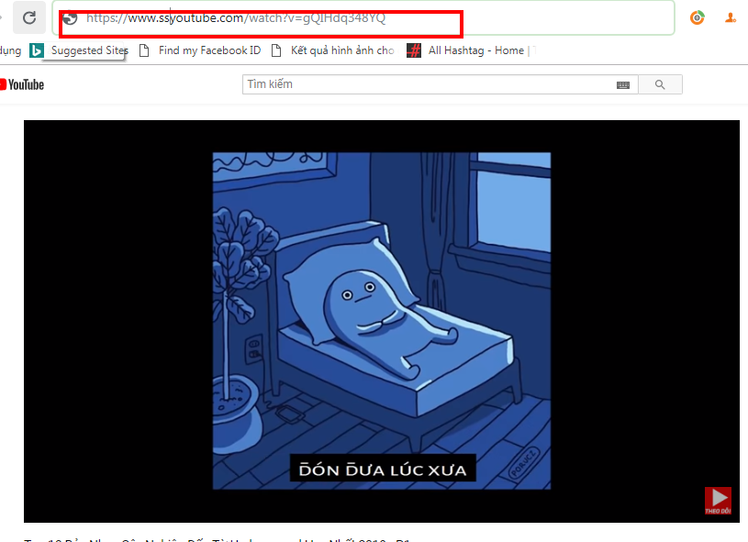Click the page icon of Find my Facebook ID

point(144,50)
